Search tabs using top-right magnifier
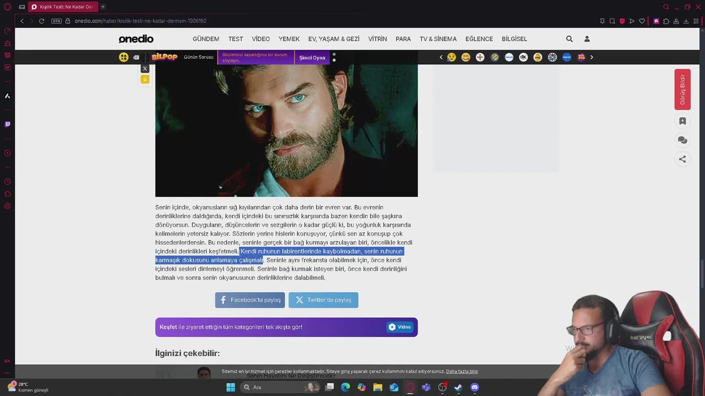 (666, 7)
